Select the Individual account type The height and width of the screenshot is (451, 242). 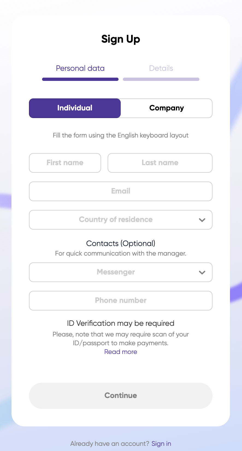(75, 108)
